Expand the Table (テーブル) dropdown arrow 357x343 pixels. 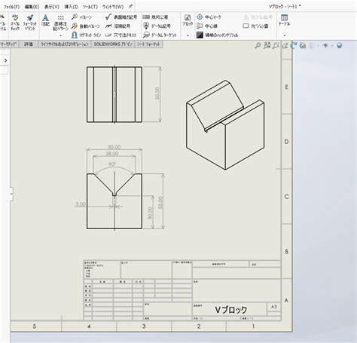coord(284,35)
